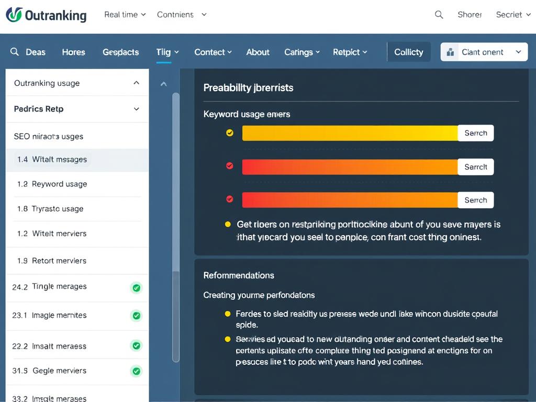Click the Outranking logo icon
This screenshot has width=536, height=402.
pos(14,15)
